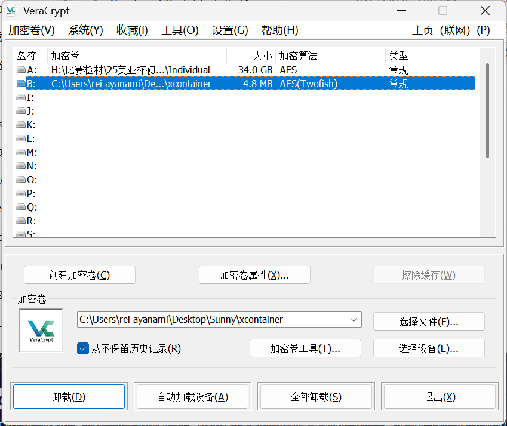
Task: Select the L: drive slot icon
Action: (21, 138)
